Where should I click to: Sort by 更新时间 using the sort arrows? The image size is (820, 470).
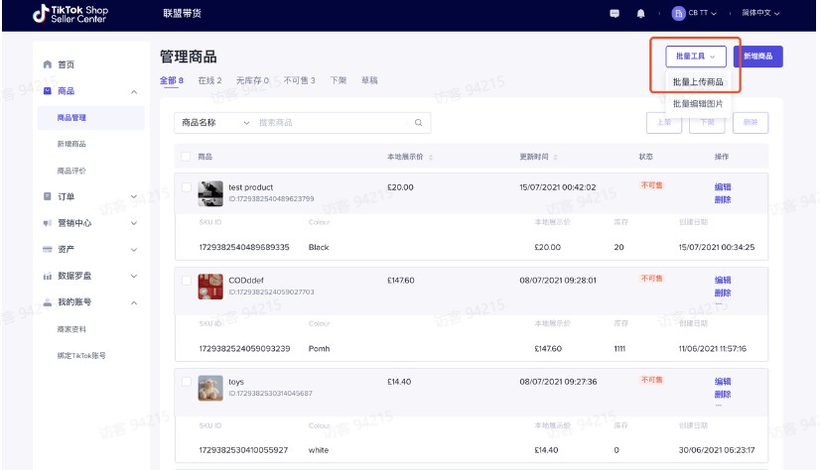558,157
